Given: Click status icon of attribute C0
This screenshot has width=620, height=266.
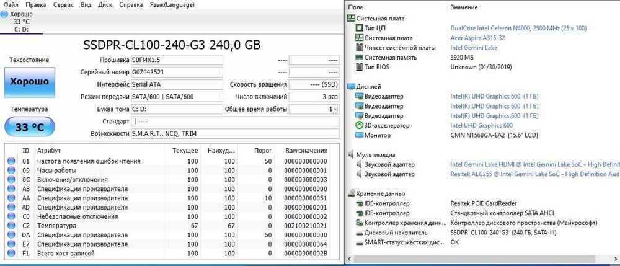Looking at the screenshot, I should click(x=11, y=216).
